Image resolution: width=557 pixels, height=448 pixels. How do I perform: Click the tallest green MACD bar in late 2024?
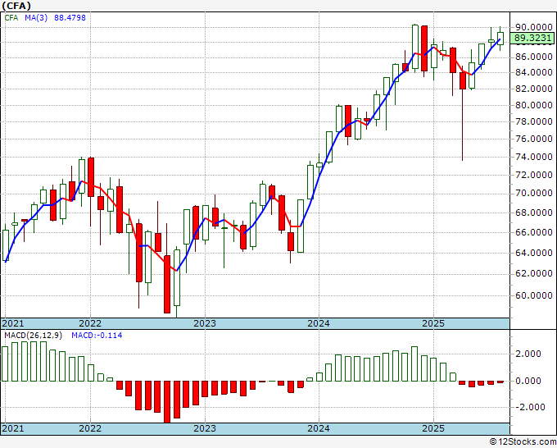[414, 363]
